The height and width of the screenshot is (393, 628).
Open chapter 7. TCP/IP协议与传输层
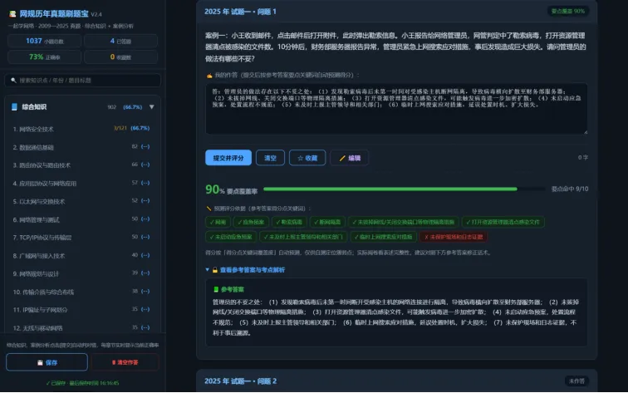click(x=81, y=238)
